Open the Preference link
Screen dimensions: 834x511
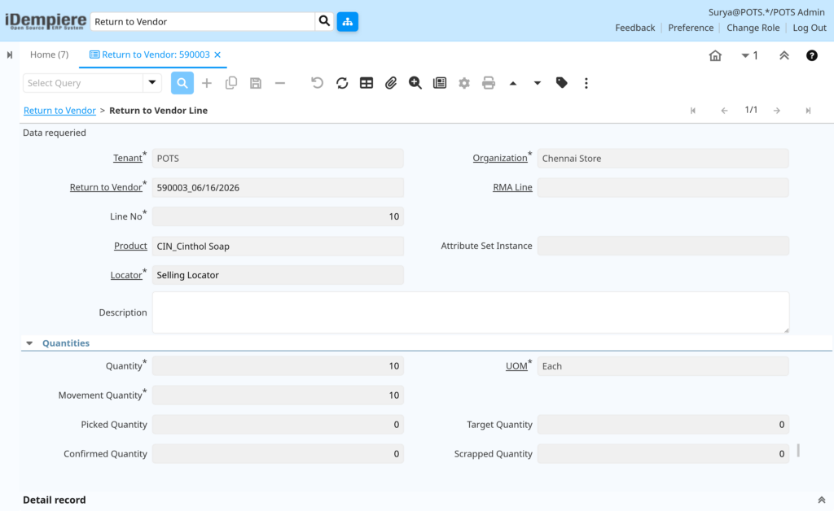tap(691, 28)
